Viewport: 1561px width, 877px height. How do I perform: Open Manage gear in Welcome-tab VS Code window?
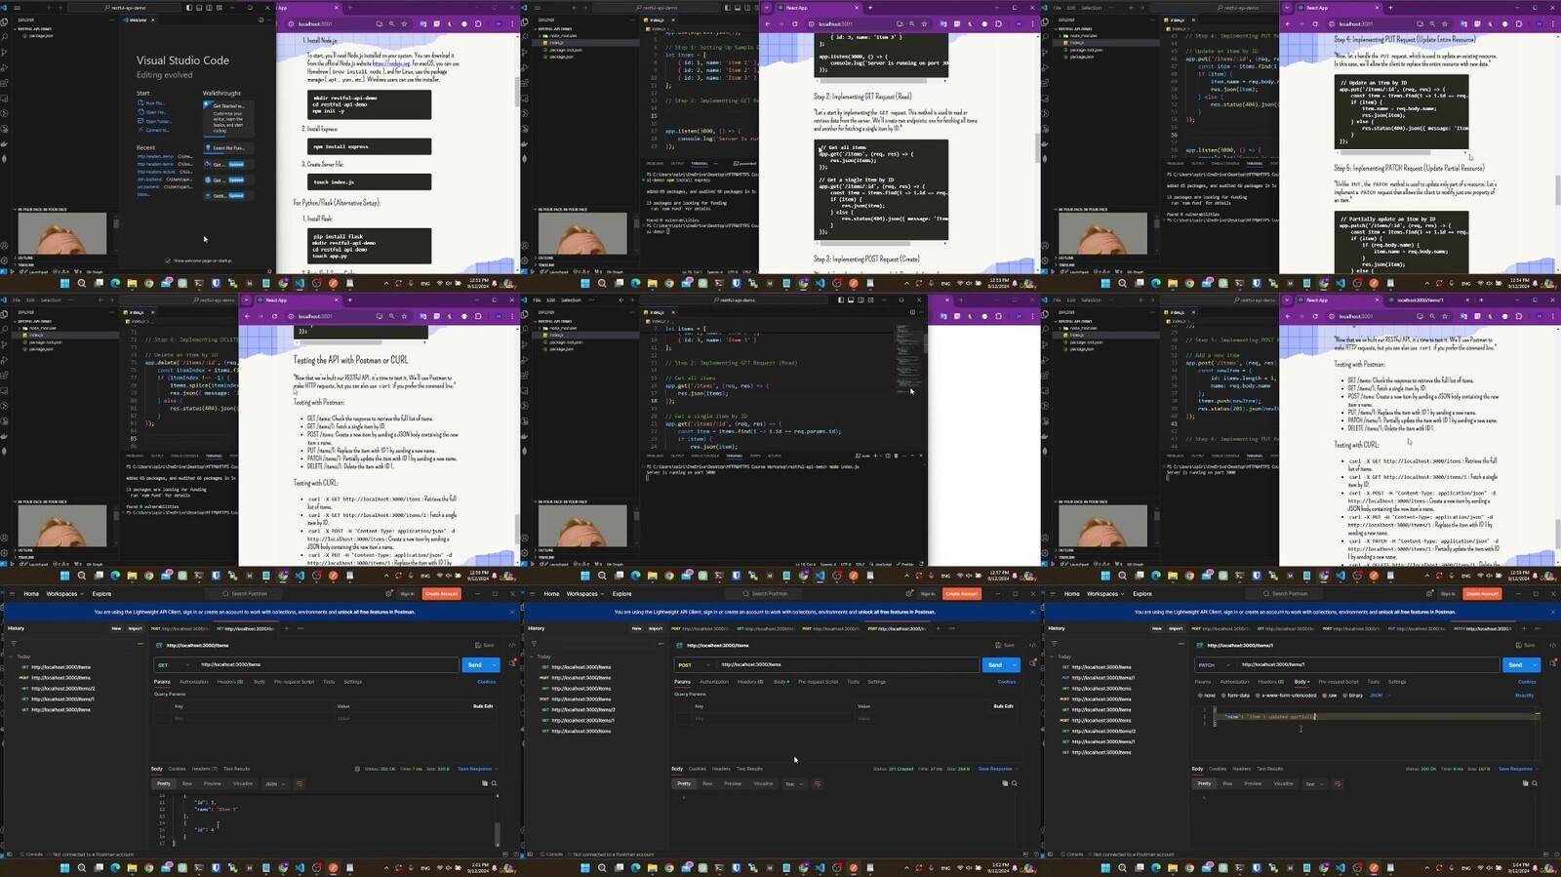point(5,261)
